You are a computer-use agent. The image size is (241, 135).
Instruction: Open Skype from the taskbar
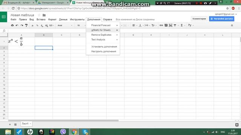tap(85, 132)
